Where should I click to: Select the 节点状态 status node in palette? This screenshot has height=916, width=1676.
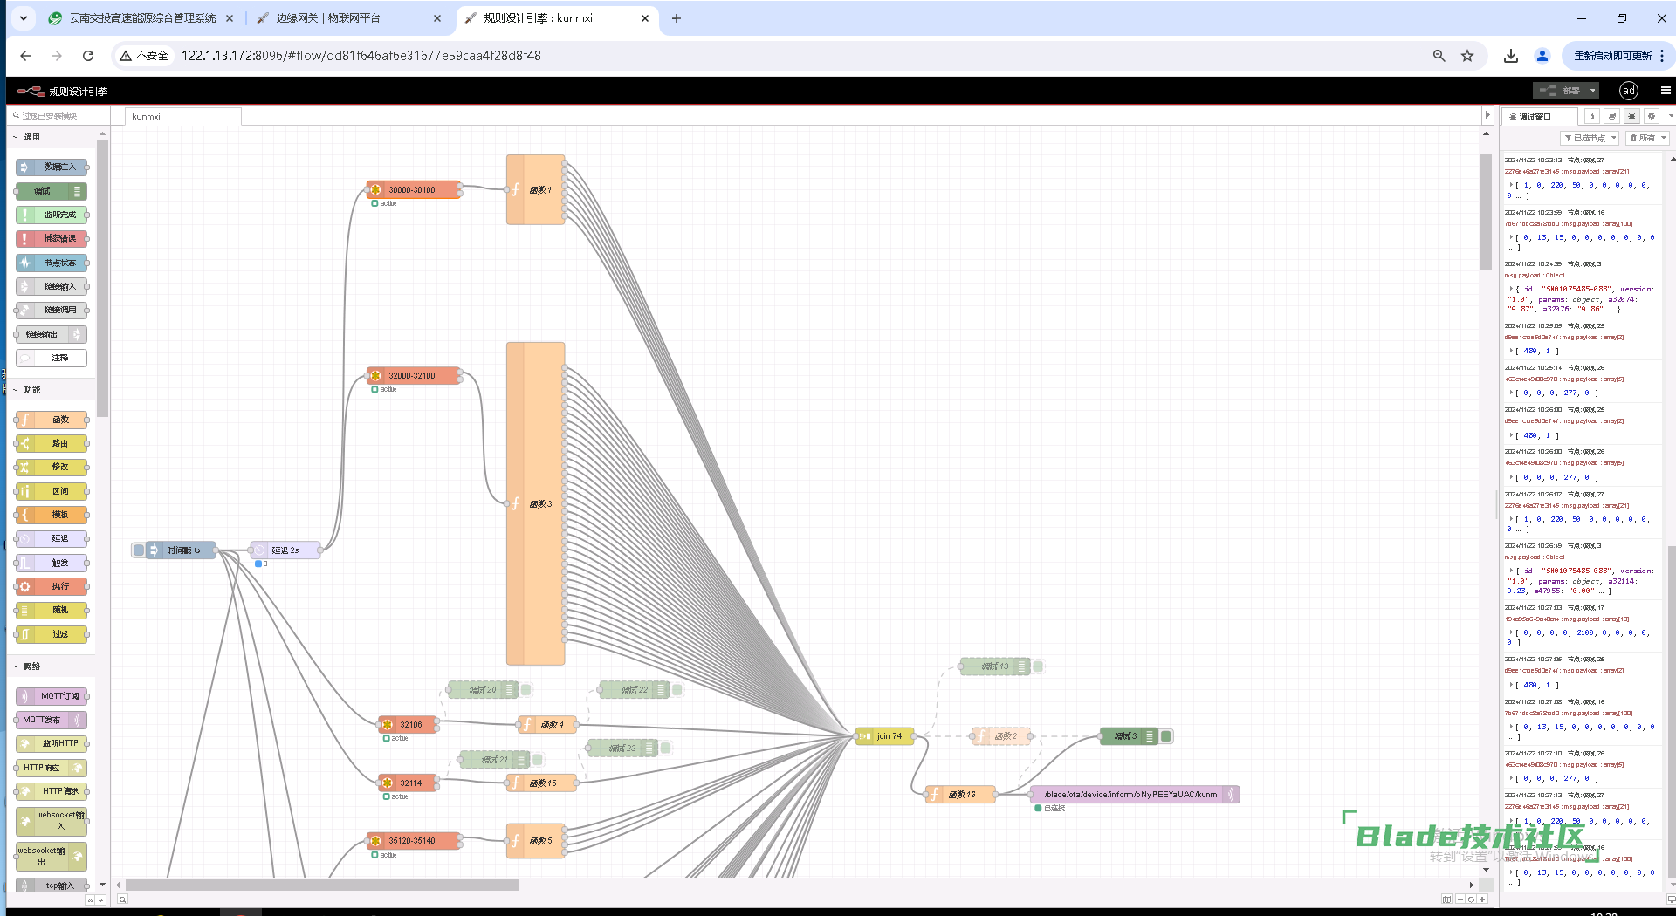click(x=52, y=263)
